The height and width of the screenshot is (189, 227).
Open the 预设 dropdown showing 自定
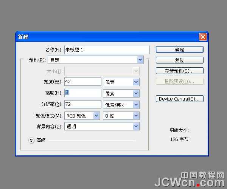click(x=96, y=60)
